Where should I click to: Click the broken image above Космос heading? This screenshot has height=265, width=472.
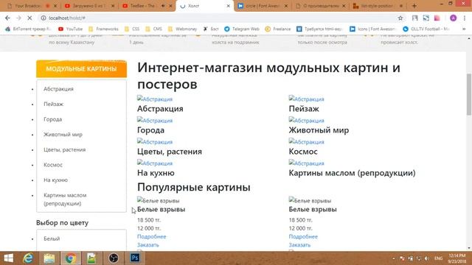point(307,141)
